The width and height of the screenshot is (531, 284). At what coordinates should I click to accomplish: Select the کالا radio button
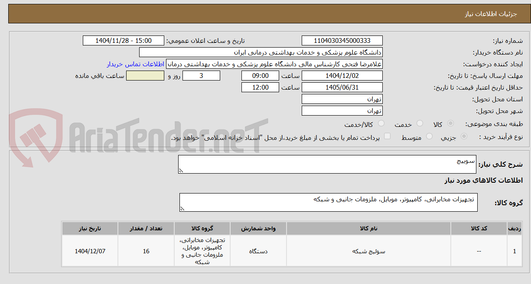(450, 124)
